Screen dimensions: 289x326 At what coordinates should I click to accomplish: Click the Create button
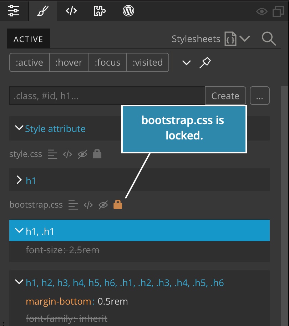[225, 96]
